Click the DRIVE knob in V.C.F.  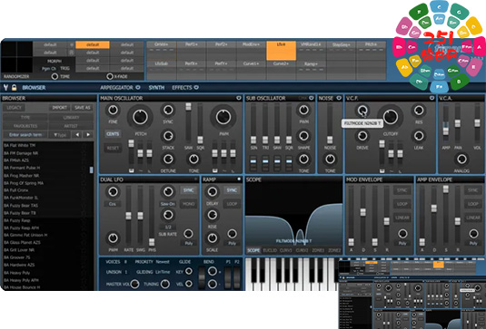(x=362, y=136)
